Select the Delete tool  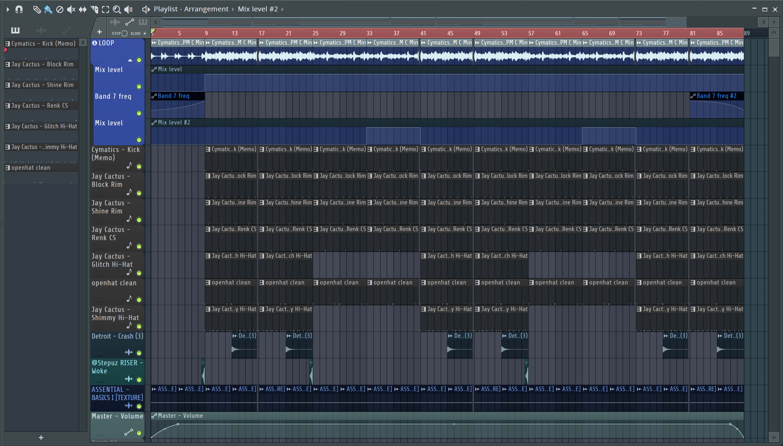(x=60, y=9)
